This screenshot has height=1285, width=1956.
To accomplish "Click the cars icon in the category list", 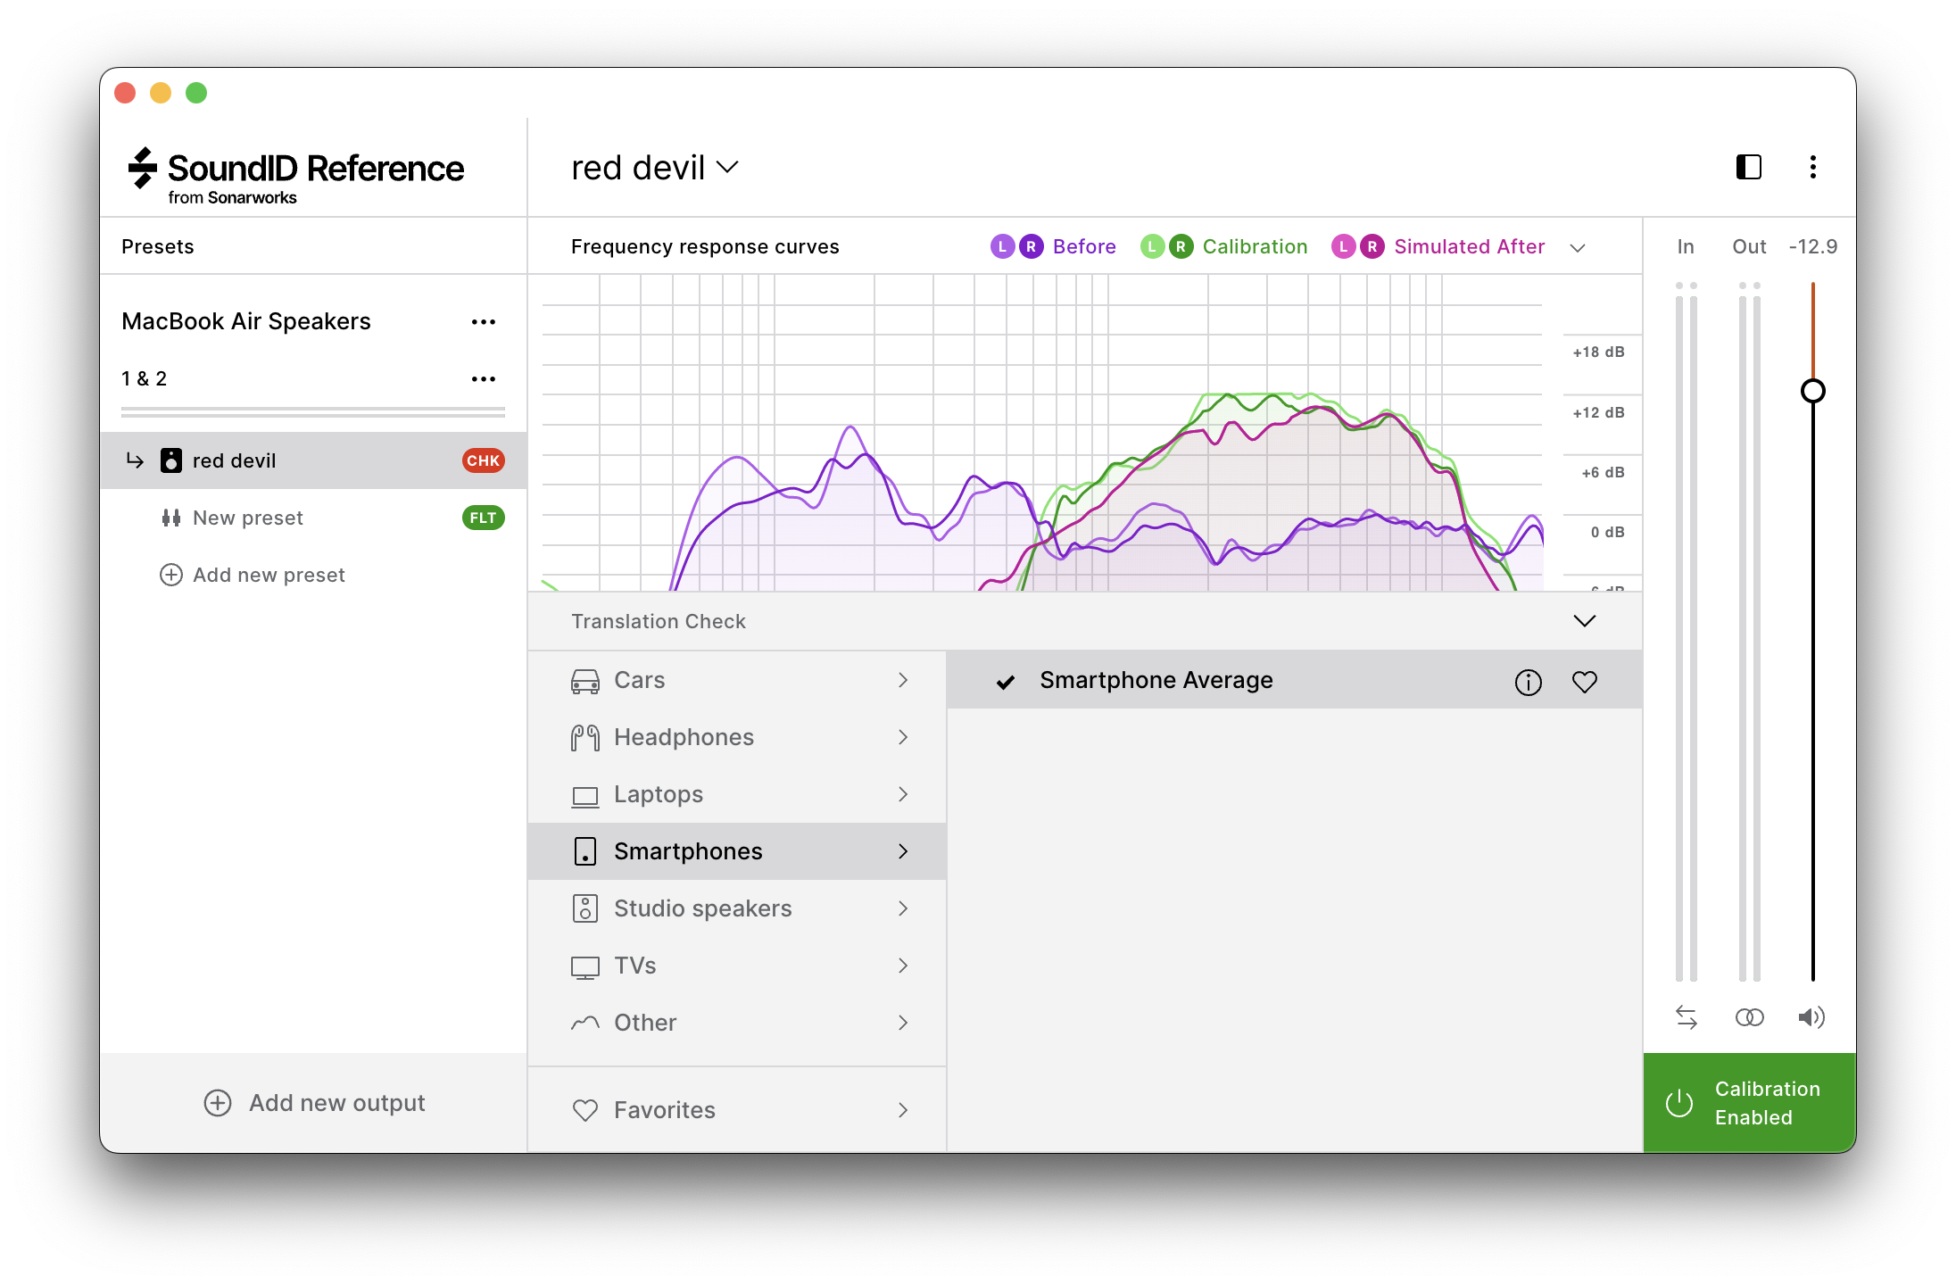I will [x=585, y=682].
